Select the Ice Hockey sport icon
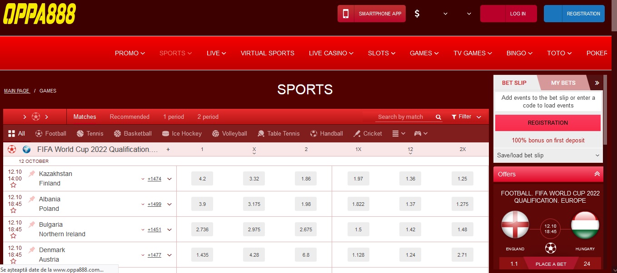The width and height of the screenshot is (617, 273). [166, 133]
